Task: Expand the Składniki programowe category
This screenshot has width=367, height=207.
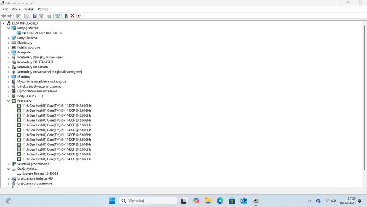Action: pos(8,164)
